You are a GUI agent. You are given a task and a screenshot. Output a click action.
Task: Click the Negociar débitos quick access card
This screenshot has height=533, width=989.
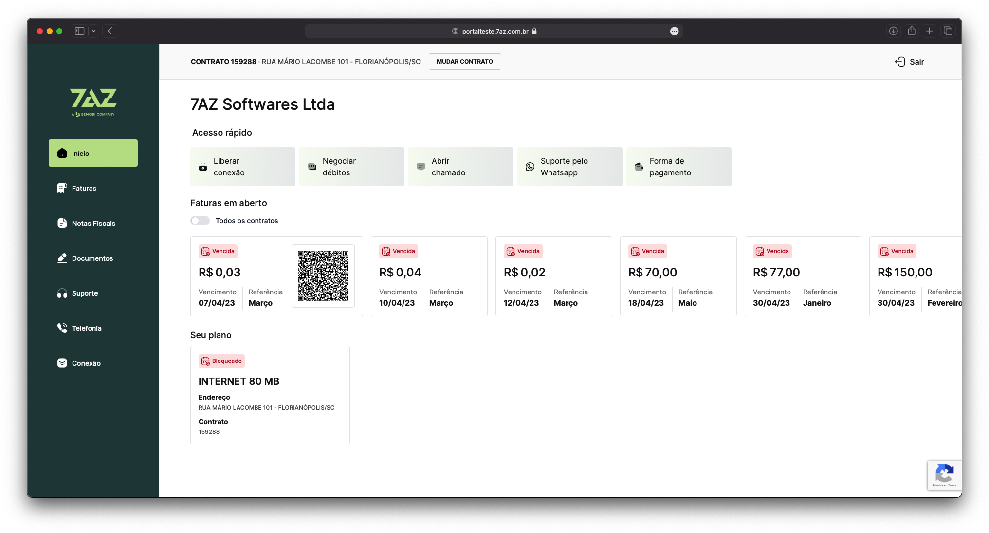[352, 167]
